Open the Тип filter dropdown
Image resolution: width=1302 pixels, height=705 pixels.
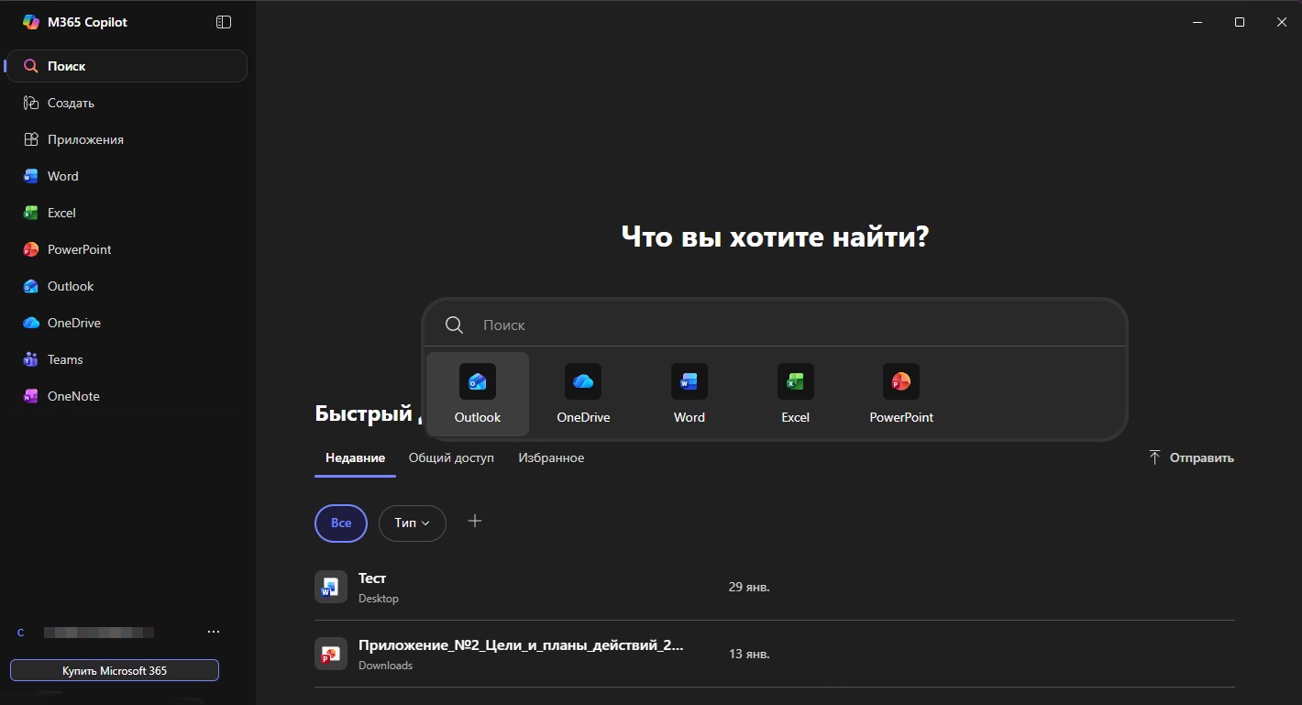(x=412, y=523)
